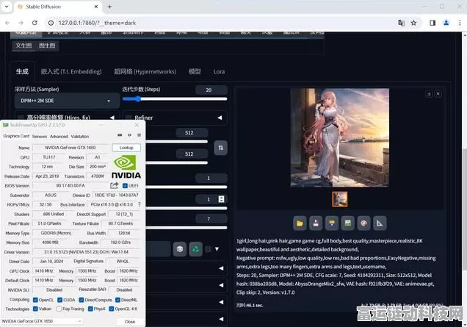Viewport: 467px width, 327px height.
Task: Bookmark this page with star icon
Action: (413, 23)
